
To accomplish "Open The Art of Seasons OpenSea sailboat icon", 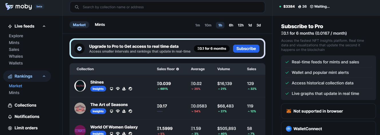I will [x=124, y=111].
